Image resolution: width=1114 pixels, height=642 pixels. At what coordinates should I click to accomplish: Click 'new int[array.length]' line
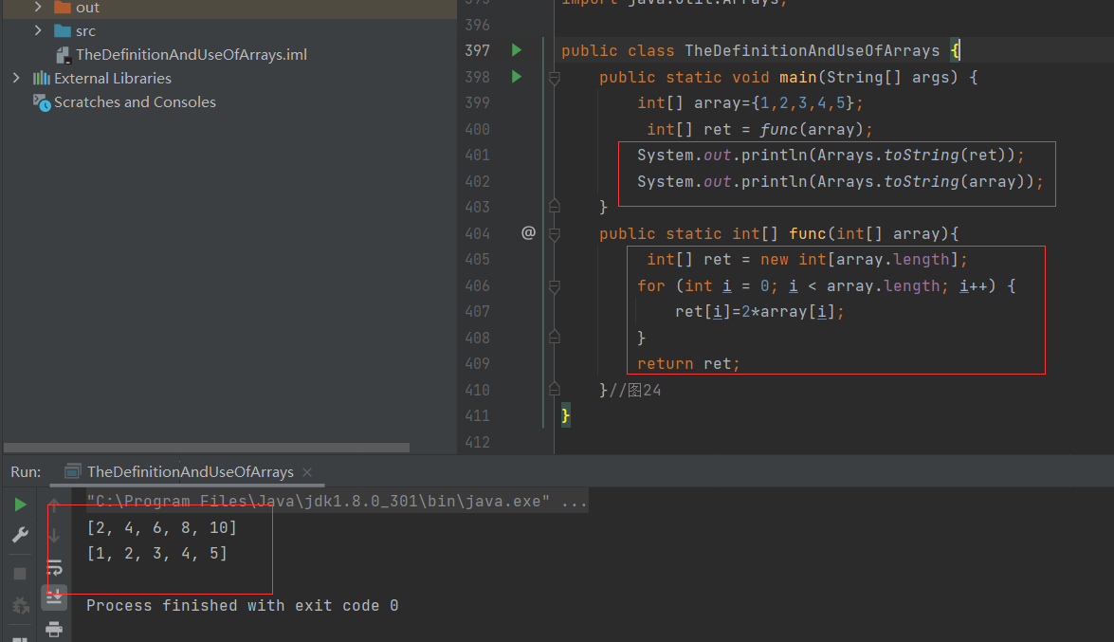[x=807, y=260]
